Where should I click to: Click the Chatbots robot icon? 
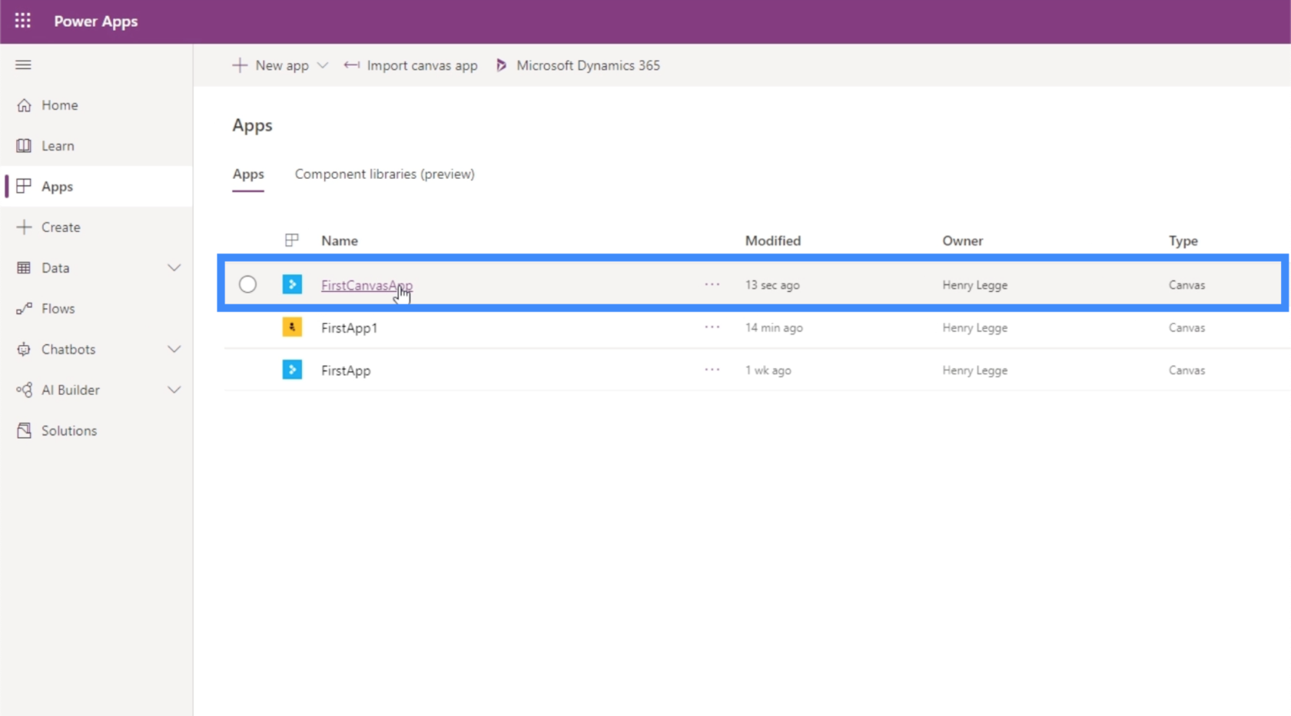(24, 350)
